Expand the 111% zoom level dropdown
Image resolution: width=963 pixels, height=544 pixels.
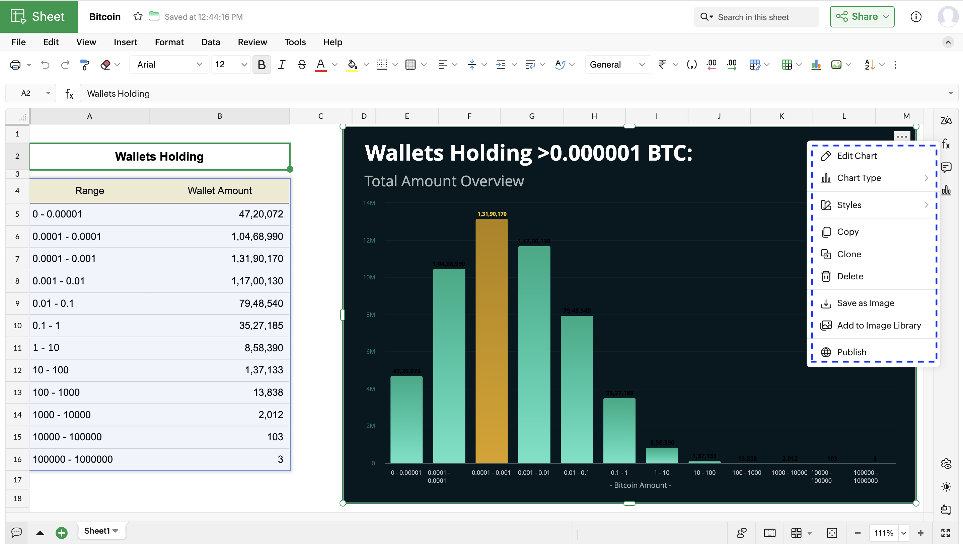pos(903,533)
